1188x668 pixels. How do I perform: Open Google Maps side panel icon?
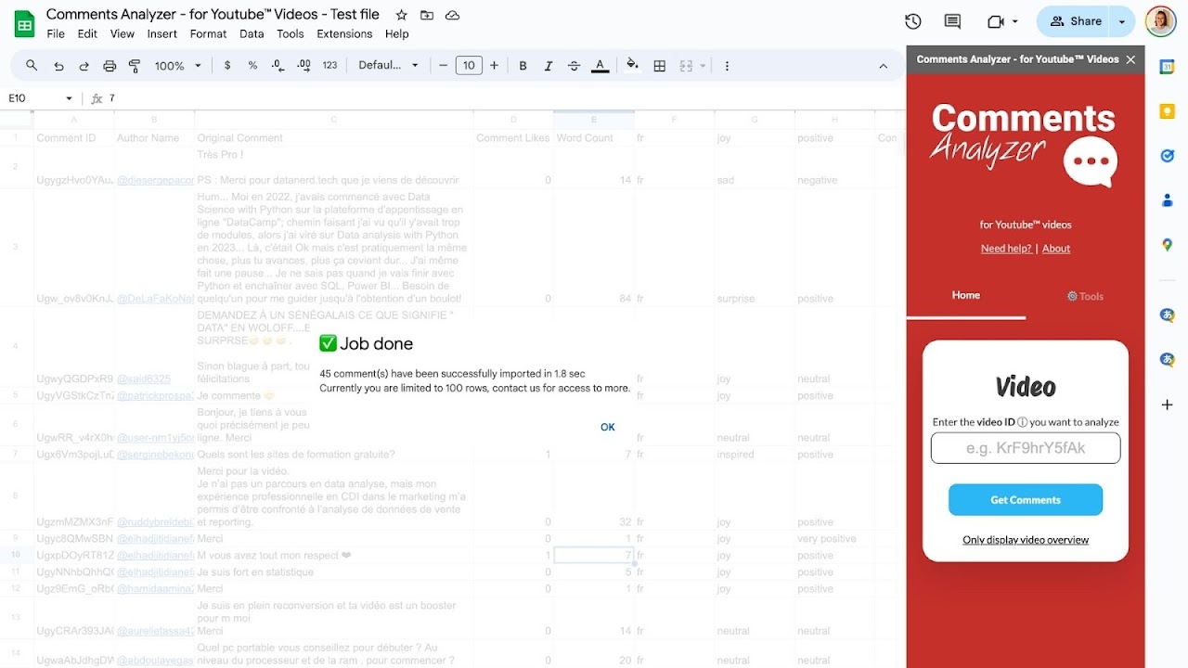tap(1167, 245)
